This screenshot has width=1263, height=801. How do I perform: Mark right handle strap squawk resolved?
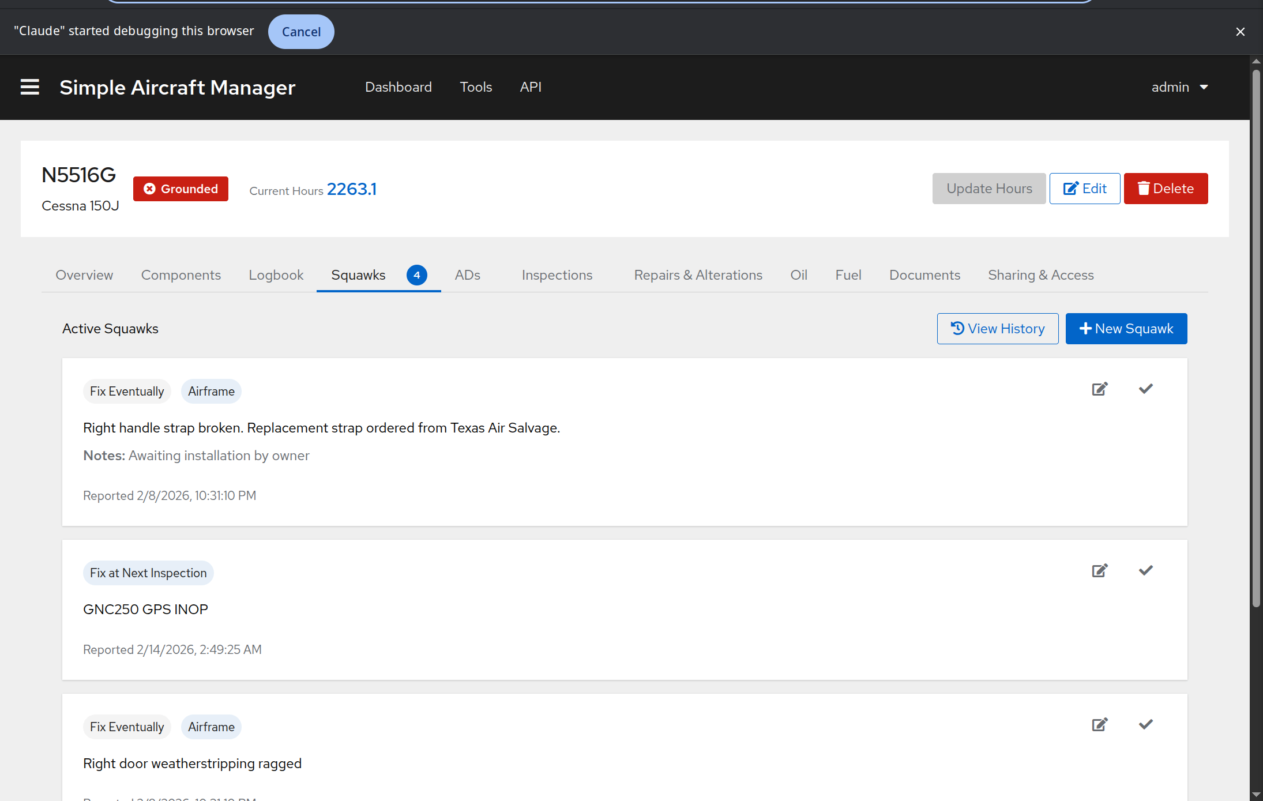point(1145,389)
